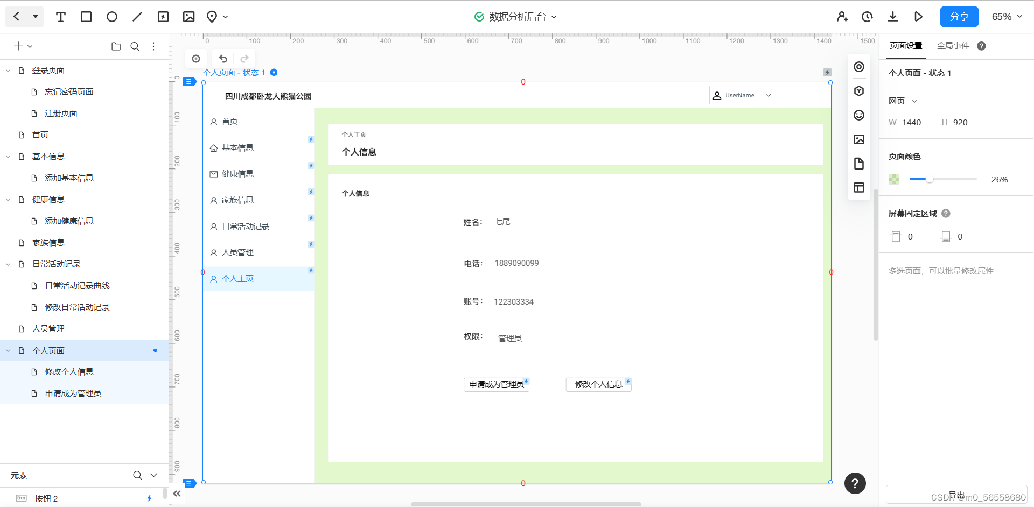Collapse the 个人页面 tree node
The height and width of the screenshot is (507, 1034).
8,350
